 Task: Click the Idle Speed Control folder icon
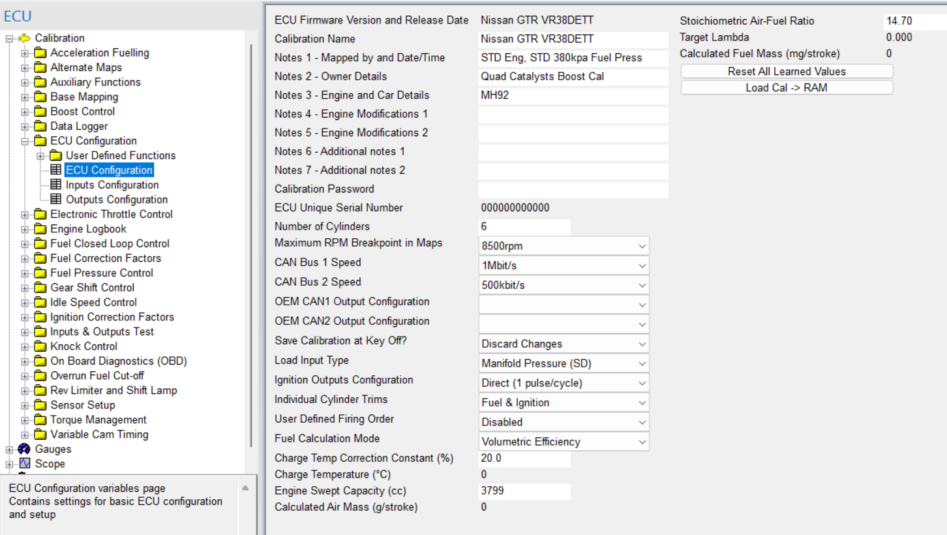40,303
